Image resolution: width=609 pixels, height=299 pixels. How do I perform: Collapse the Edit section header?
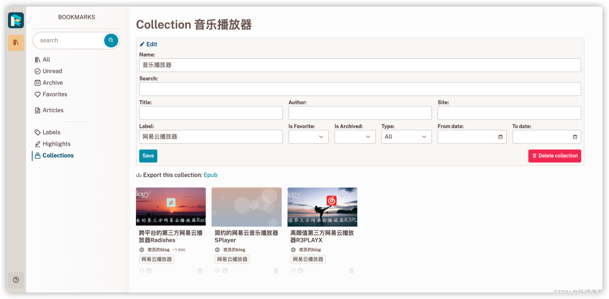pyautogui.click(x=149, y=45)
